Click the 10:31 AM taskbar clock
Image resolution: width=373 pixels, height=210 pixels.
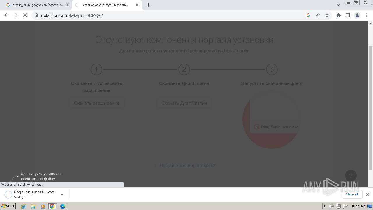coord(358,206)
